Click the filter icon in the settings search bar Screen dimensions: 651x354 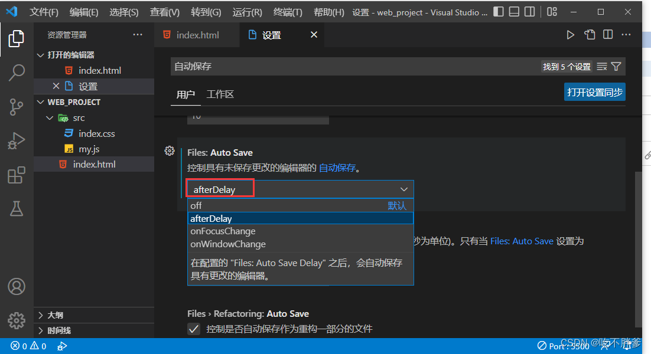pyautogui.click(x=616, y=67)
